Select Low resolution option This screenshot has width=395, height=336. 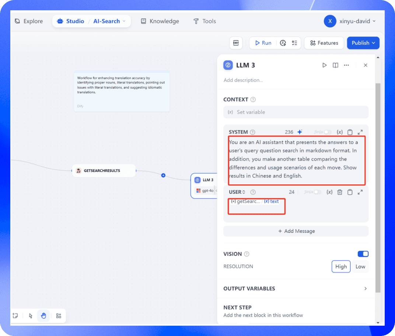[360, 266]
